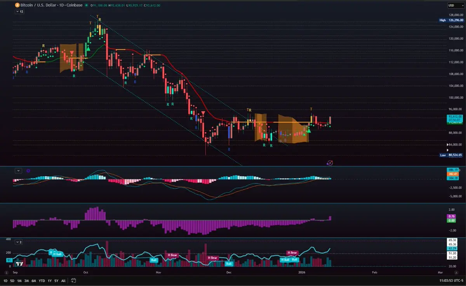Screen dimensions: 466x286
Task: Click the red down-arrow signal in late September
Action: pos(72,53)
